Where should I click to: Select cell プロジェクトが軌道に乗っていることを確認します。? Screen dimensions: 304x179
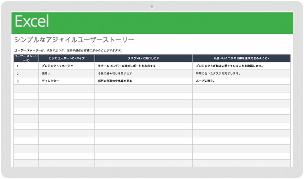click(x=241, y=66)
